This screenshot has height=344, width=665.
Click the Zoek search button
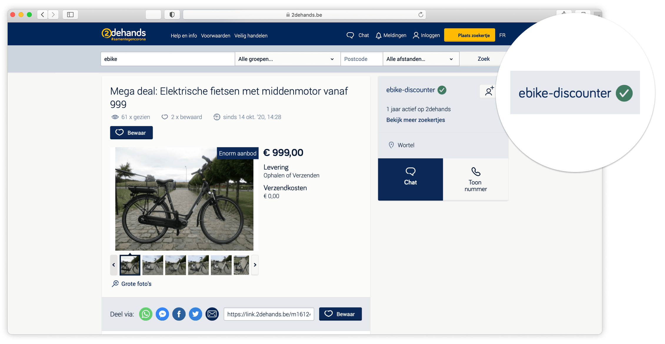(484, 59)
